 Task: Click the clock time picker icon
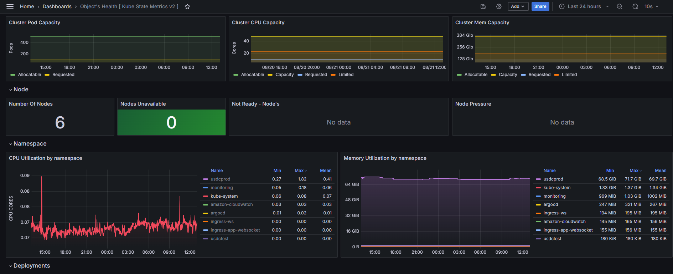tap(562, 6)
